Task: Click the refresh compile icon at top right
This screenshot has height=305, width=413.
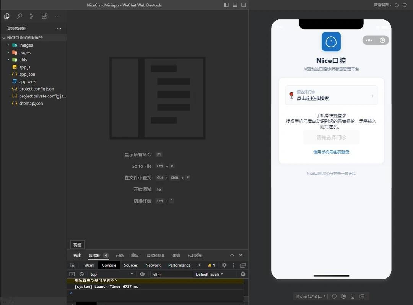Action: click(397, 5)
